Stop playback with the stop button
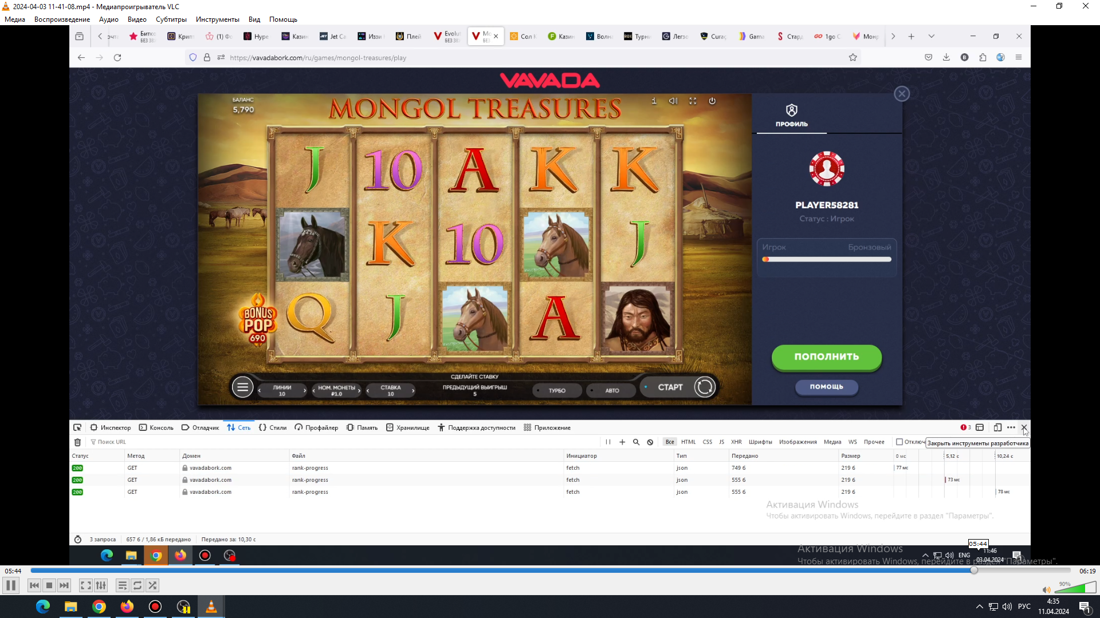 pyautogui.click(x=49, y=585)
